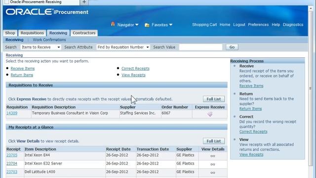Viewport: 316px width, 178px height.
Task: Open the Shopping Cart link
Action: tap(204, 25)
